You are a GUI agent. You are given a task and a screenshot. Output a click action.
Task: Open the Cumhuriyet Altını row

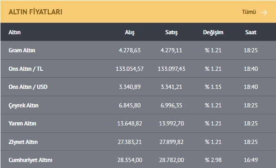[138, 159]
